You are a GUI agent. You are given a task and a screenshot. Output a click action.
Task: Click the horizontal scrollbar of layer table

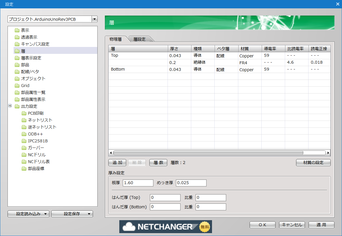coord(208,153)
